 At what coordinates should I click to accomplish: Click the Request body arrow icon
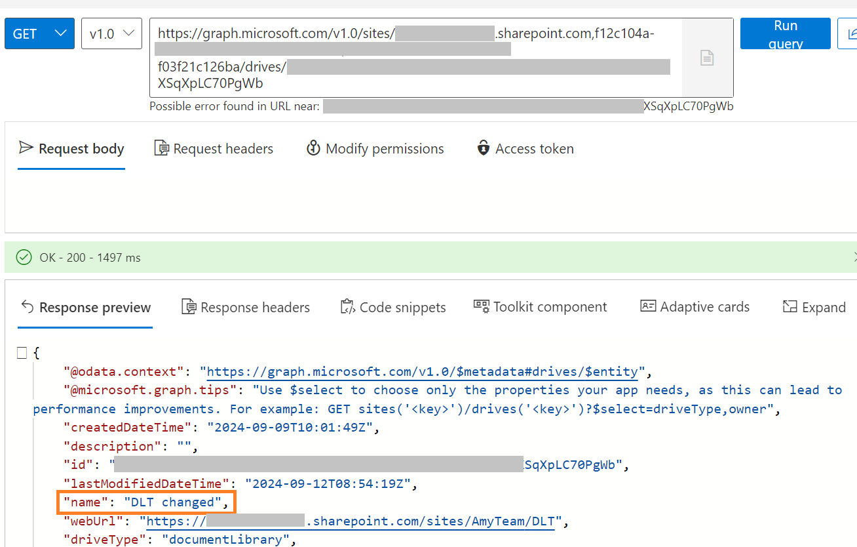[26, 148]
